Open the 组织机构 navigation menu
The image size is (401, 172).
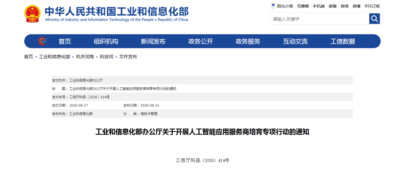(106, 42)
